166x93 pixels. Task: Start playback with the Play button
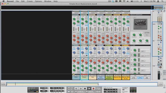tap(89, 89)
